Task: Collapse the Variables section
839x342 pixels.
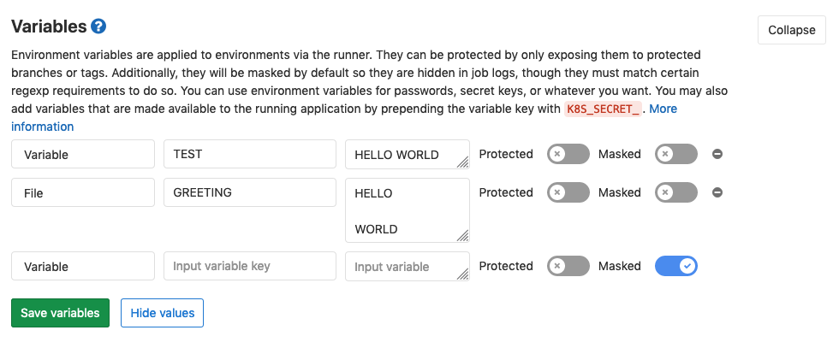Action: [791, 30]
